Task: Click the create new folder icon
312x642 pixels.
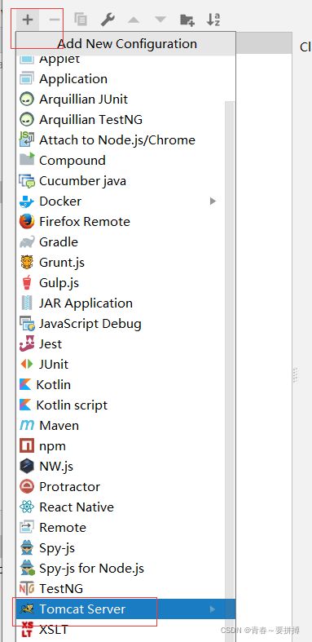Action: 187,20
